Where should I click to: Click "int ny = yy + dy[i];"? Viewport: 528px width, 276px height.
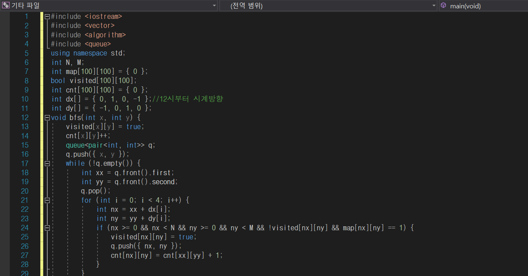click(x=133, y=219)
